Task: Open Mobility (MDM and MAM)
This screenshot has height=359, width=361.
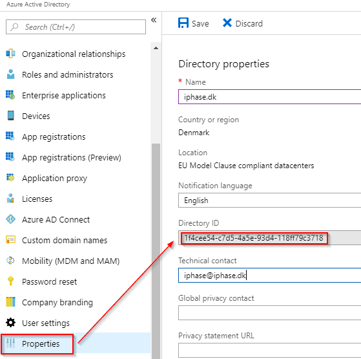Action: 70,261
